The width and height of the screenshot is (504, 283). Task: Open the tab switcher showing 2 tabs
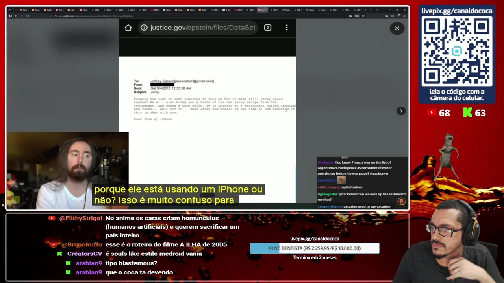[268, 28]
